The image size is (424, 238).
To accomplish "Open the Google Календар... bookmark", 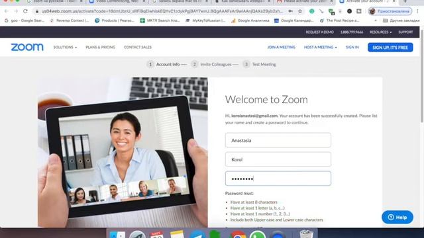I will [x=294, y=20].
